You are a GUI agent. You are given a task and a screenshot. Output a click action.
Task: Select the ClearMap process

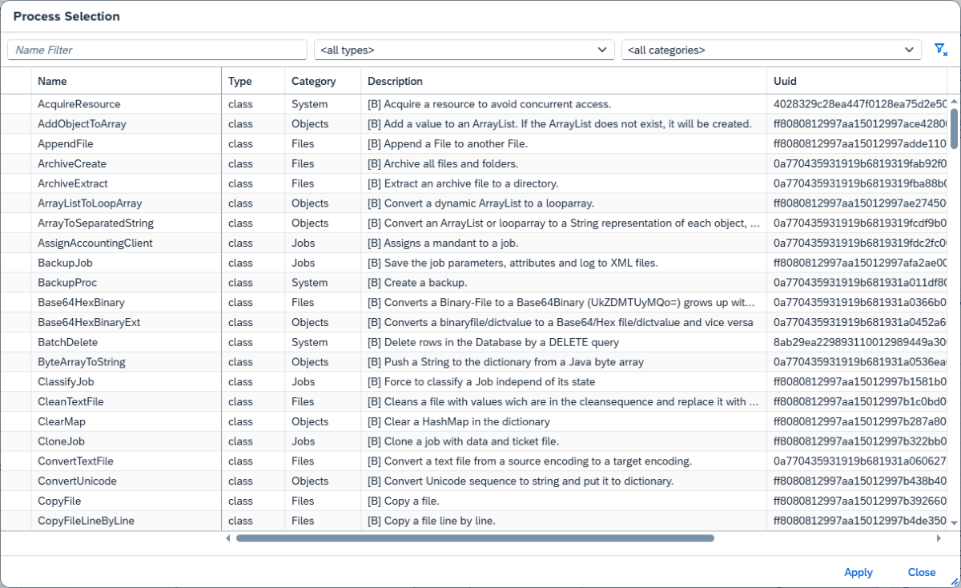point(62,421)
